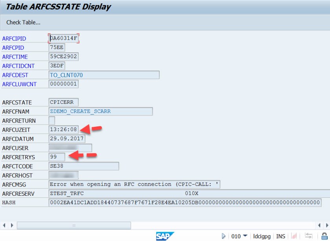Click the SAP logo in status bar
The height and width of the screenshot is (241, 330).
click(165, 236)
